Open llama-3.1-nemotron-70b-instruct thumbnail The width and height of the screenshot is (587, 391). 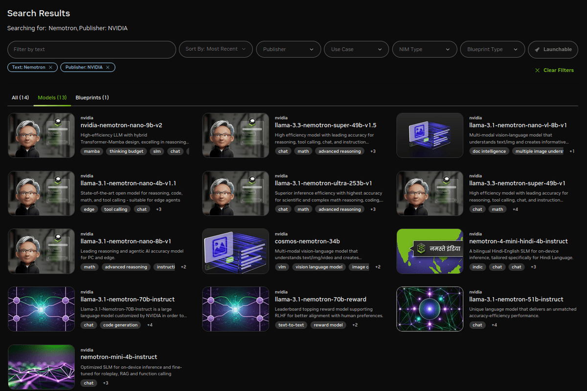click(42, 309)
